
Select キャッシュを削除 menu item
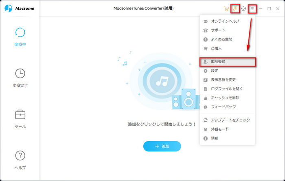click(227, 98)
